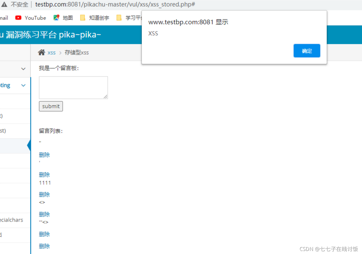Delete the <> message
The image size is (362, 254).
pos(44,214)
